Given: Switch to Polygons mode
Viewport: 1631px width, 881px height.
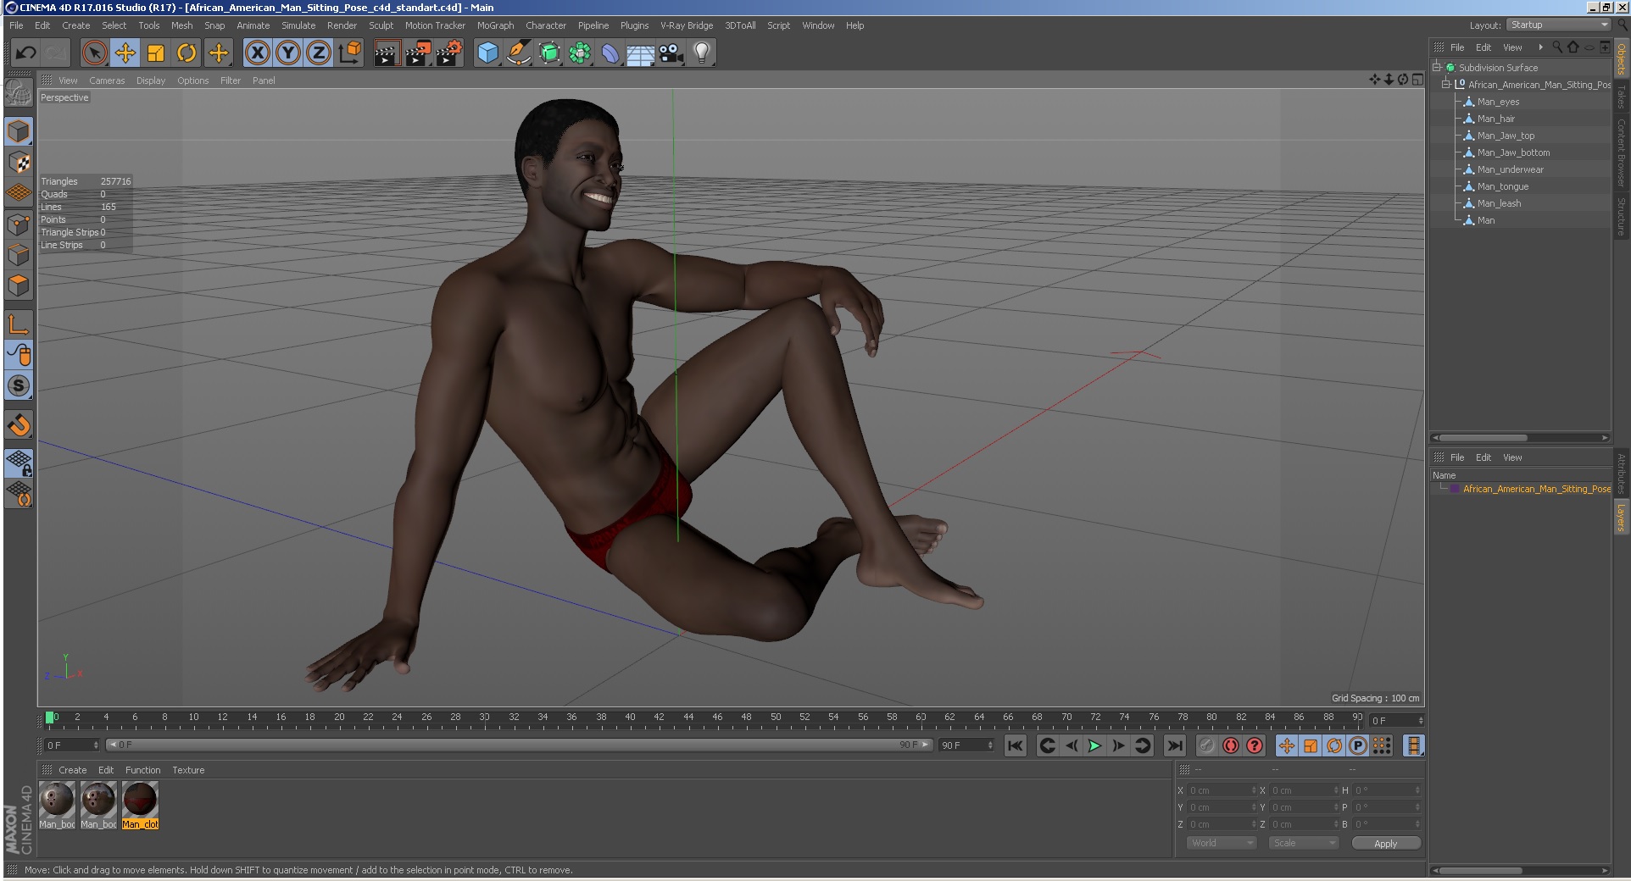Looking at the screenshot, I should (x=19, y=285).
